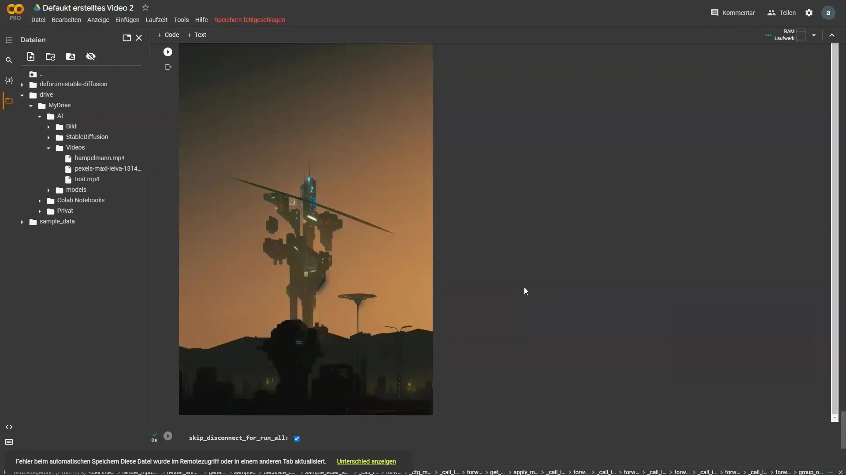Click the Datei menu item
The height and width of the screenshot is (475, 846).
pyautogui.click(x=38, y=20)
